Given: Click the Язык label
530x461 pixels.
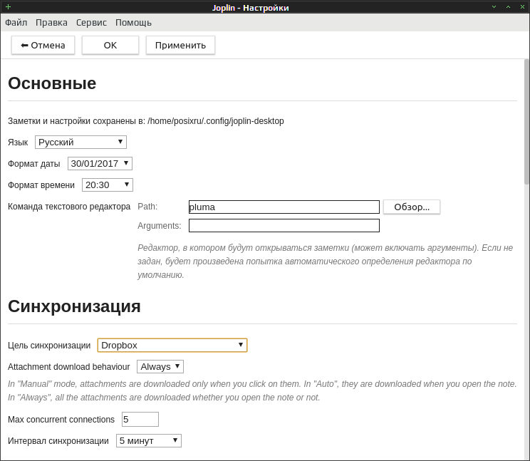Looking at the screenshot, I should pos(18,143).
